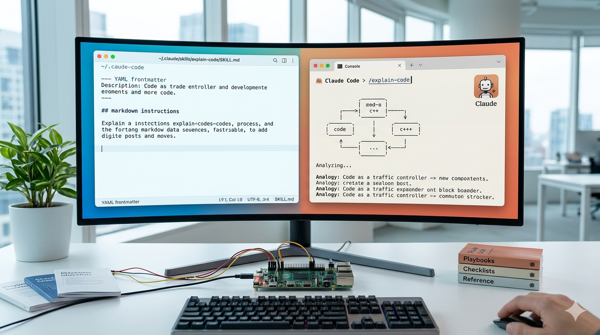The height and width of the screenshot is (335, 600).
Task: Click the 'commuton stracker' analogy line
Action: click(405, 196)
